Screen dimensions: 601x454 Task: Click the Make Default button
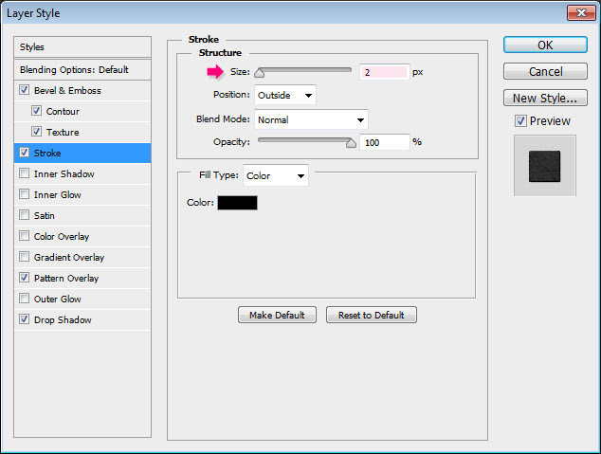coord(277,315)
